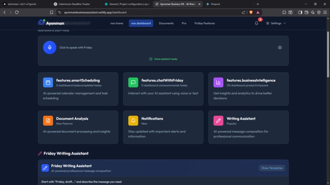This screenshot has height=185, width=330.
Task: Switch to the Devpost browser tab
Action: [x=215, y=4]
